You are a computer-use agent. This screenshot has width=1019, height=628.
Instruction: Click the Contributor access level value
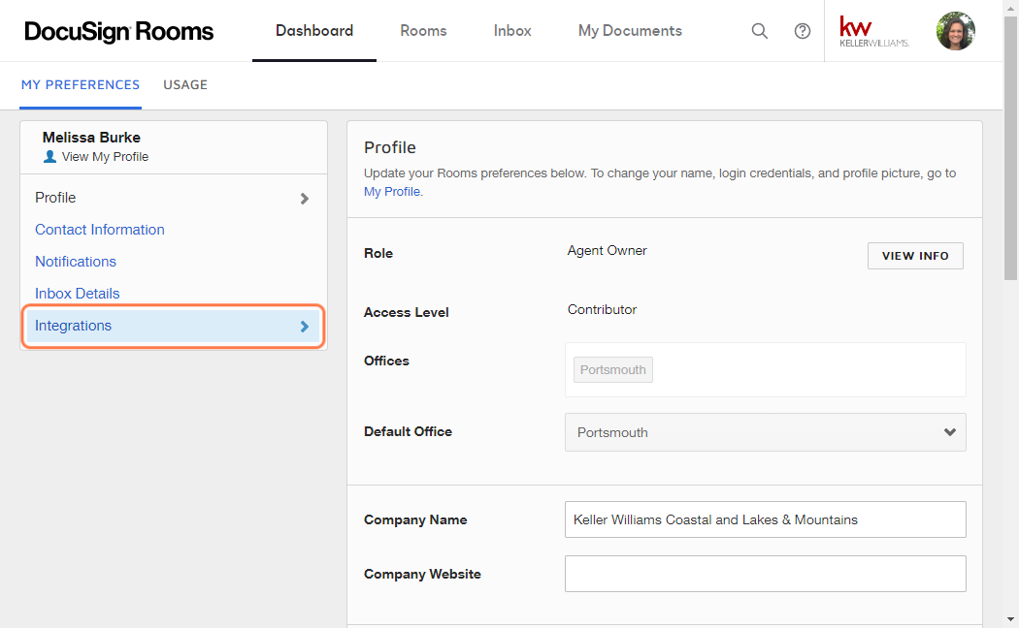(602, 309)
